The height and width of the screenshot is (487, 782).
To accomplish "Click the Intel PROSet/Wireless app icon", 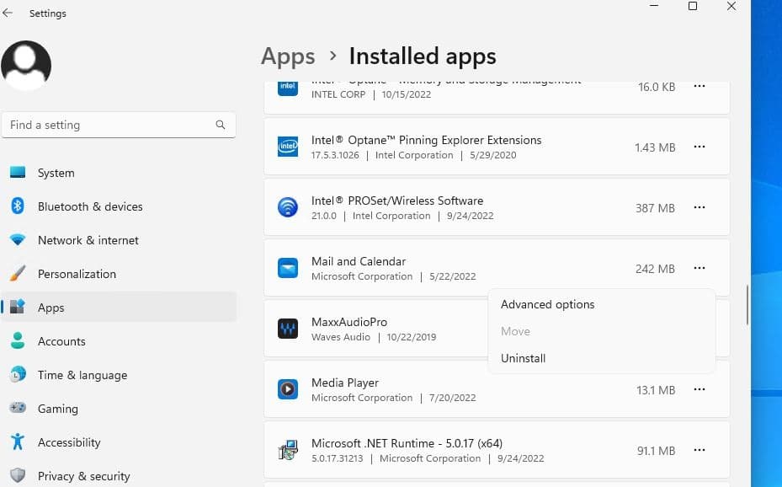I will click(288, 207).
